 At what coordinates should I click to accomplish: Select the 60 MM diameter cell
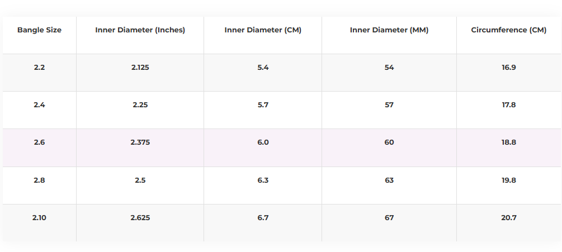tap(389, 142)
